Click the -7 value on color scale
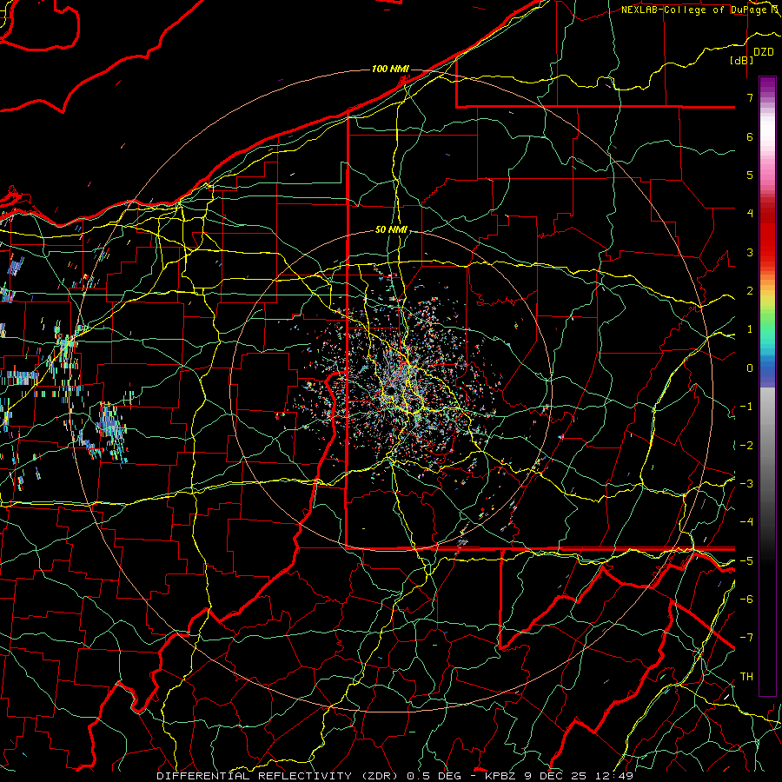This screenshot has width=782, height=782. click(x=746, y=638)
